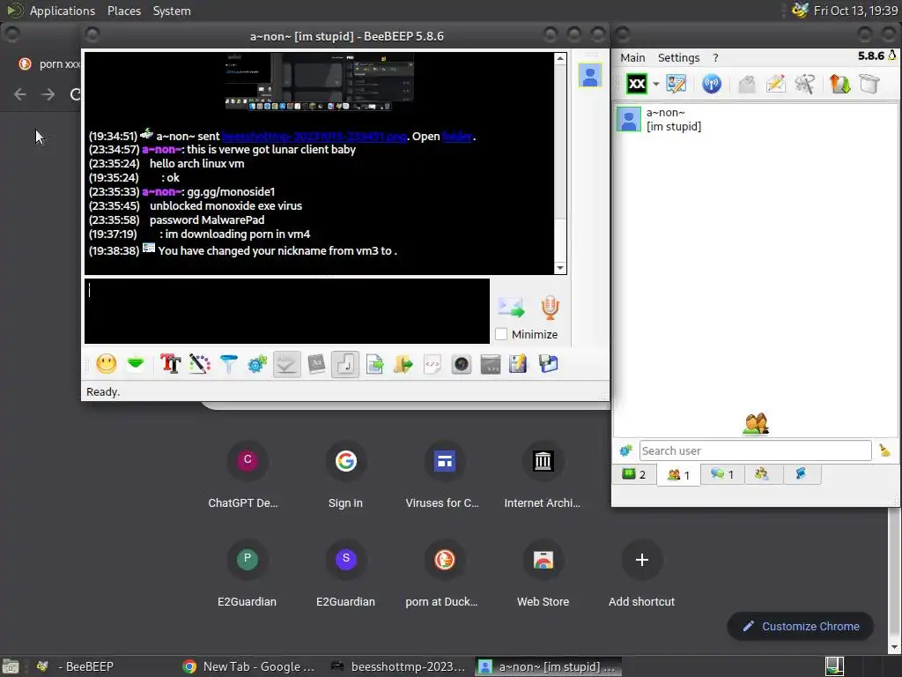
Task: Switch to the first tab showing 2
Action: [x=634, y=474]
